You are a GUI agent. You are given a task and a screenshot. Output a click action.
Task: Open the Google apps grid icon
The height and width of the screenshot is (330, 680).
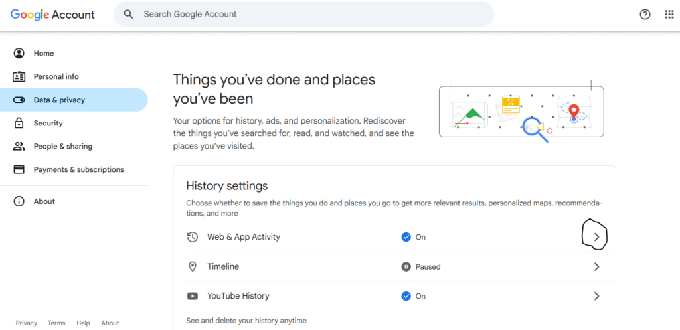[x=669, y=15]
